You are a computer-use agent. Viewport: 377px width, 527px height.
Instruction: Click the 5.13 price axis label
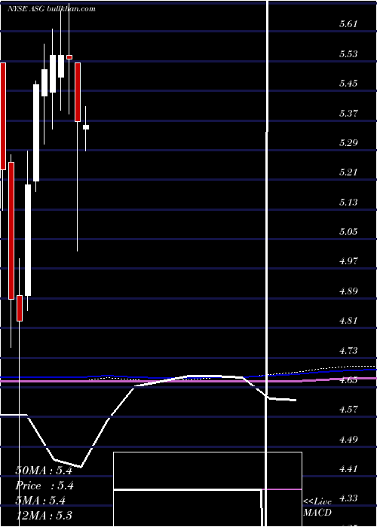348,202
